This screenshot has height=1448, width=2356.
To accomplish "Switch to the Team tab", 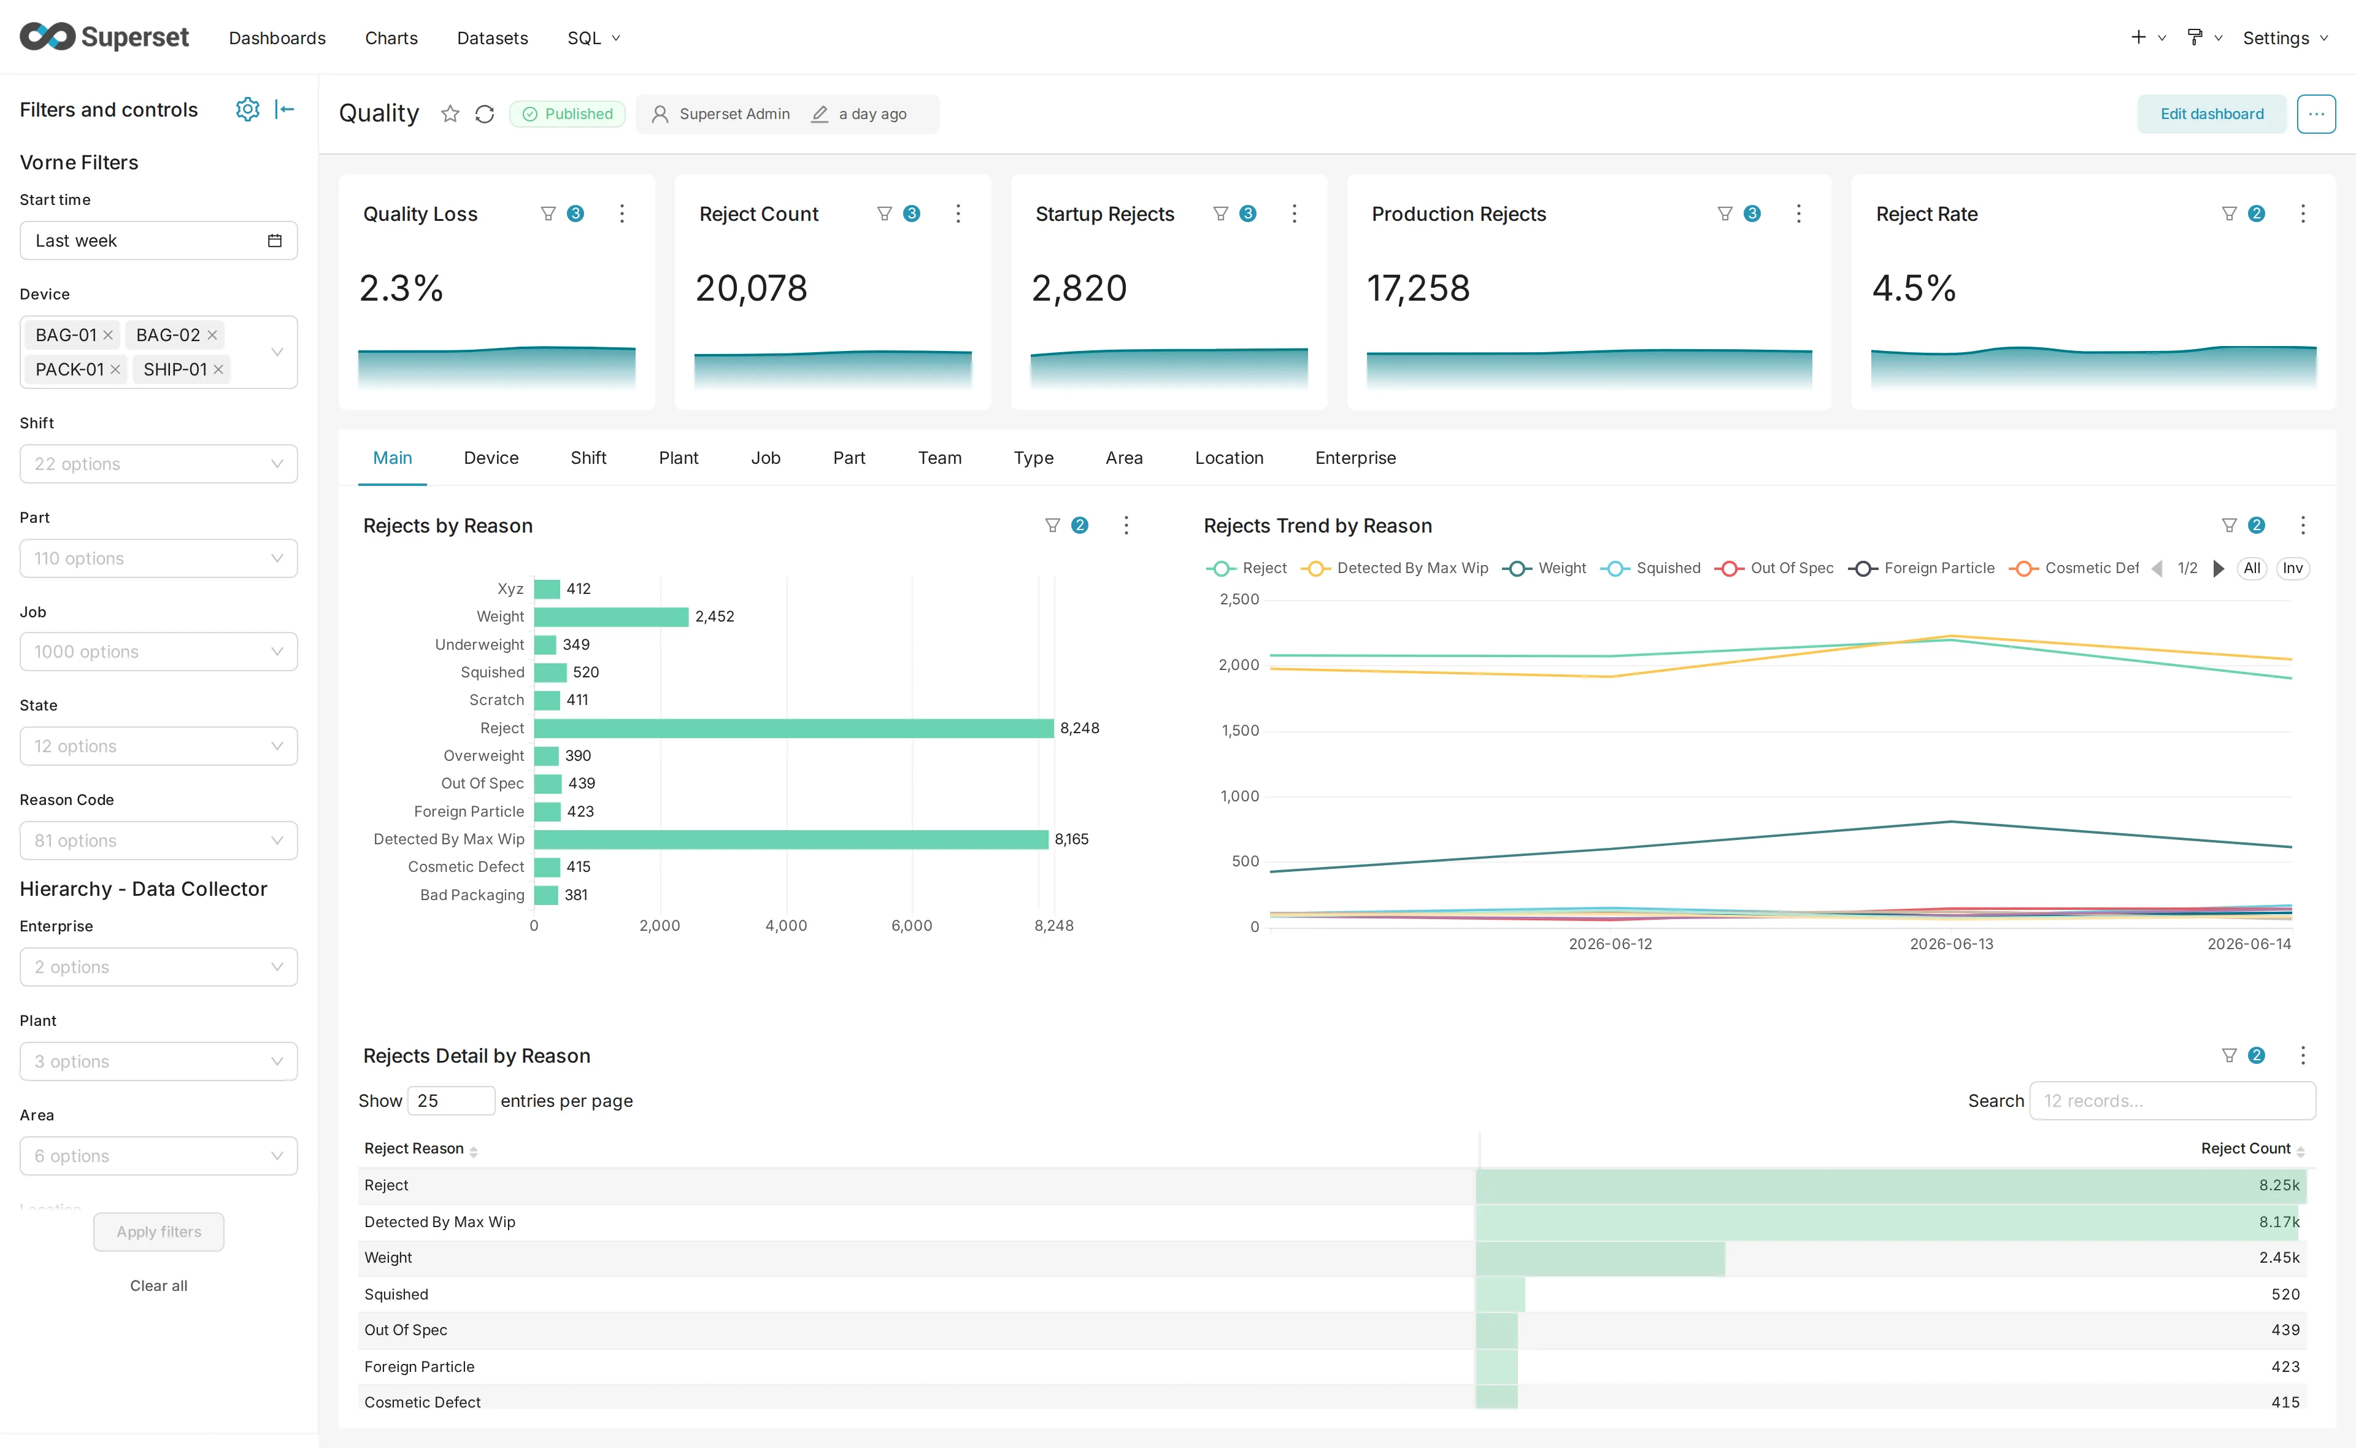I will (x=939, y=458).
